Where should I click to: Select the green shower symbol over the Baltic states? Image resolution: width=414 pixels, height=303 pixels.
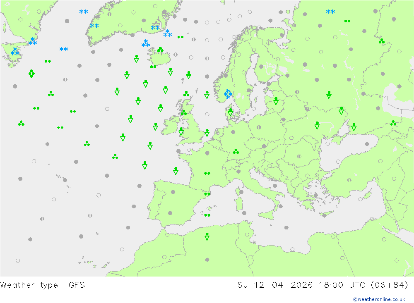[276, 101]
